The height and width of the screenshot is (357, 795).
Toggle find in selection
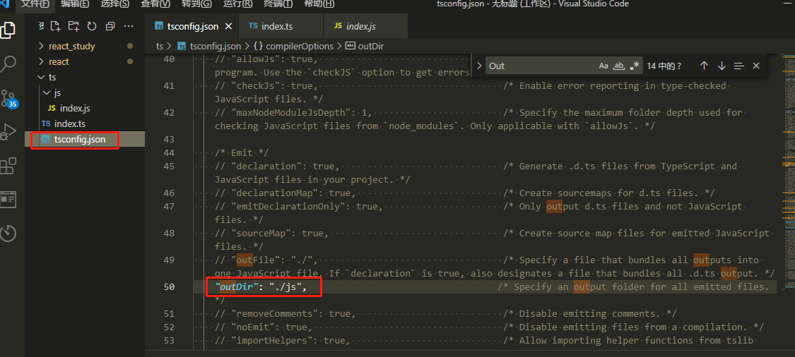(738, 66)
